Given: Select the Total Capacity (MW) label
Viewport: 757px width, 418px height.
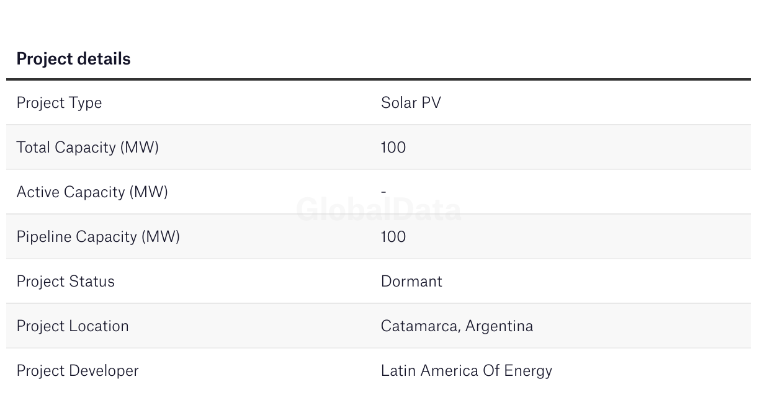Looking at the screenshot, I should 87,148.
